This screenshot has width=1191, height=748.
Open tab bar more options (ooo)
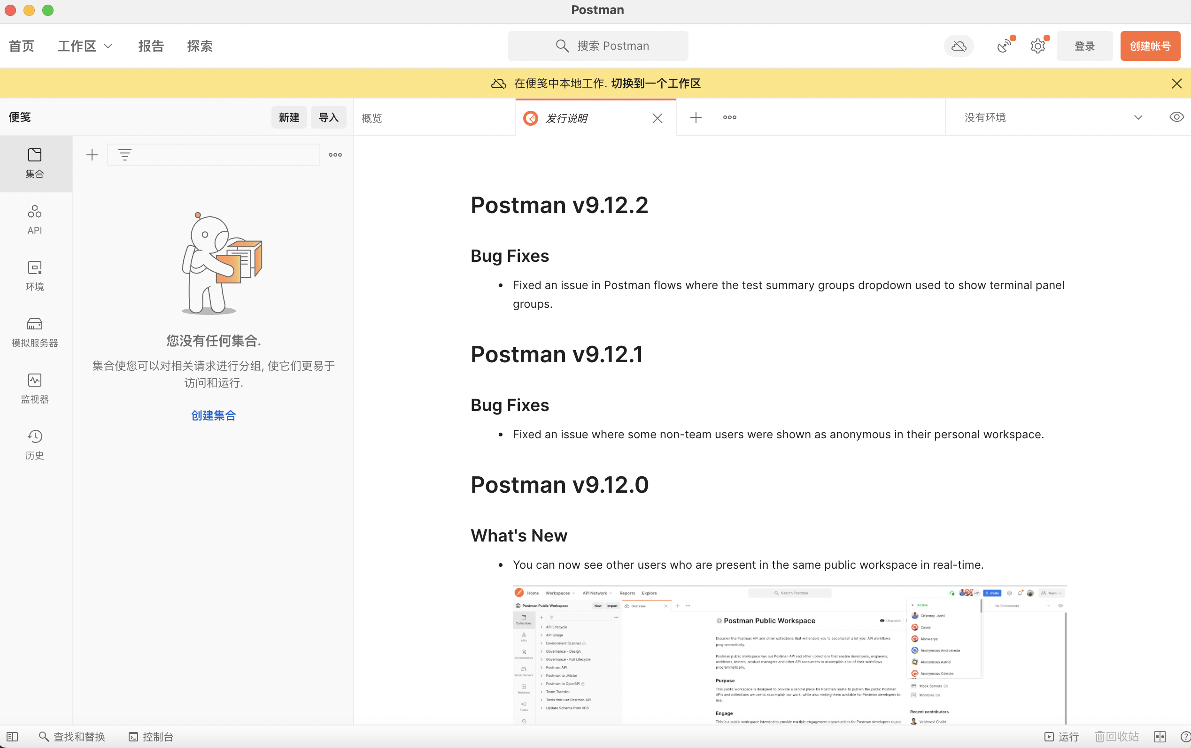point(729,117)
